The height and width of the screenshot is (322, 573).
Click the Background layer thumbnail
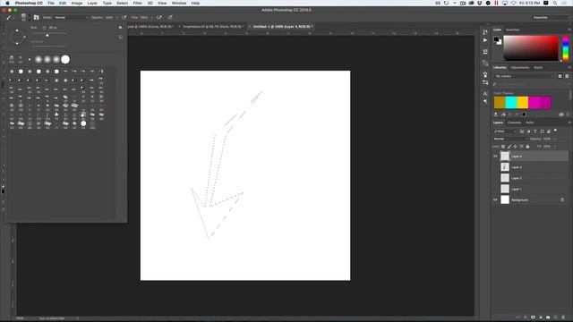click(x=505, y=199)
